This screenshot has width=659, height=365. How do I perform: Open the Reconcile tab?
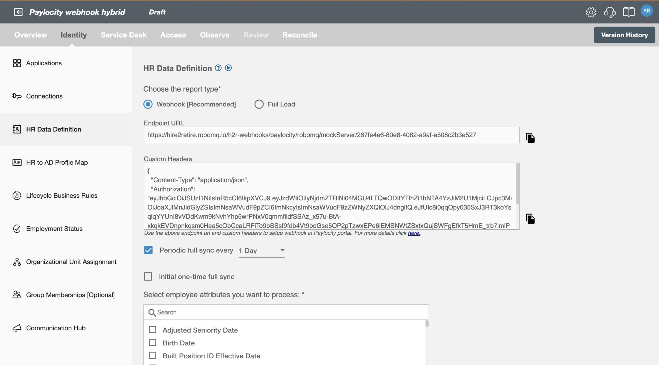[300, 35]
